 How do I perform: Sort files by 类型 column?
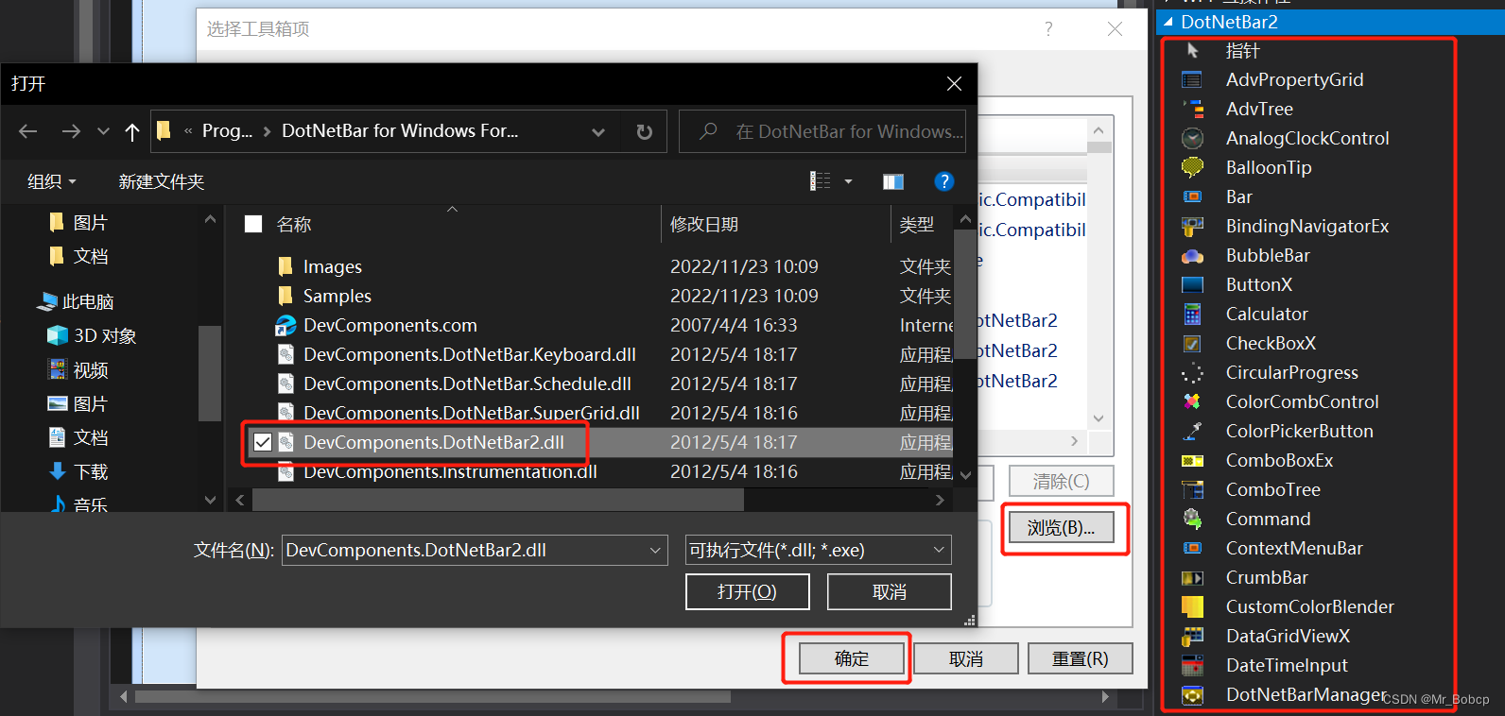(x=917, y=225)
